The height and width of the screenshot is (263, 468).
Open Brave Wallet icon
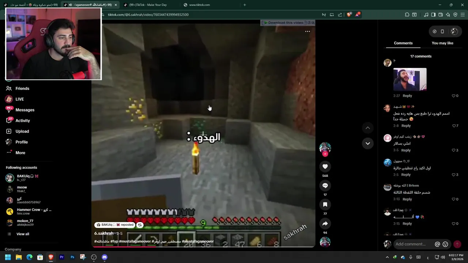[x=441, y=15]
